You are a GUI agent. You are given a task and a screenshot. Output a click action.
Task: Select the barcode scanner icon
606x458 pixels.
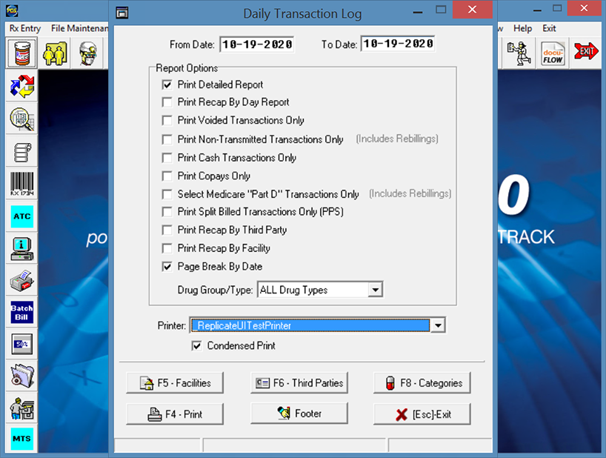pyautogui.click(x=21, y=183)
